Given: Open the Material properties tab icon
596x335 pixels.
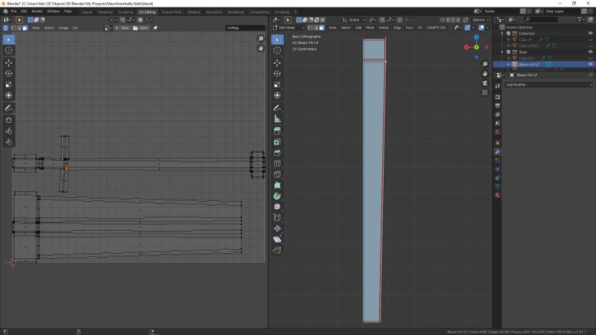Looking at the screenshot, I should 498,195.
